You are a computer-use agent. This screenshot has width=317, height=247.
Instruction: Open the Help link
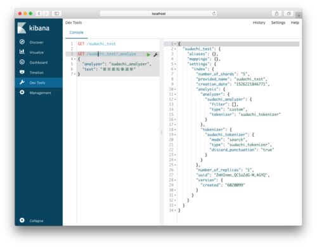(295, 23)
